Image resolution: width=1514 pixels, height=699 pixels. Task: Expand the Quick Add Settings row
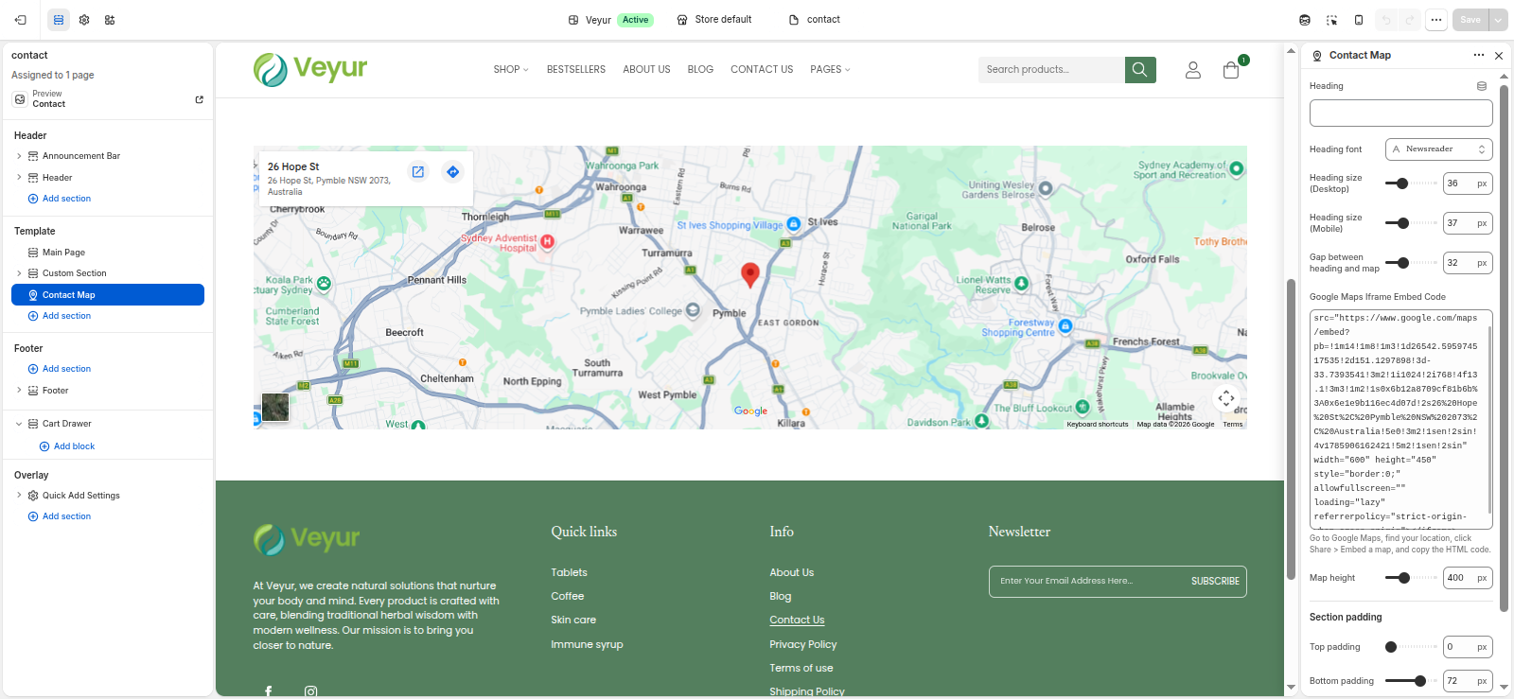click(x=19, y=496)
